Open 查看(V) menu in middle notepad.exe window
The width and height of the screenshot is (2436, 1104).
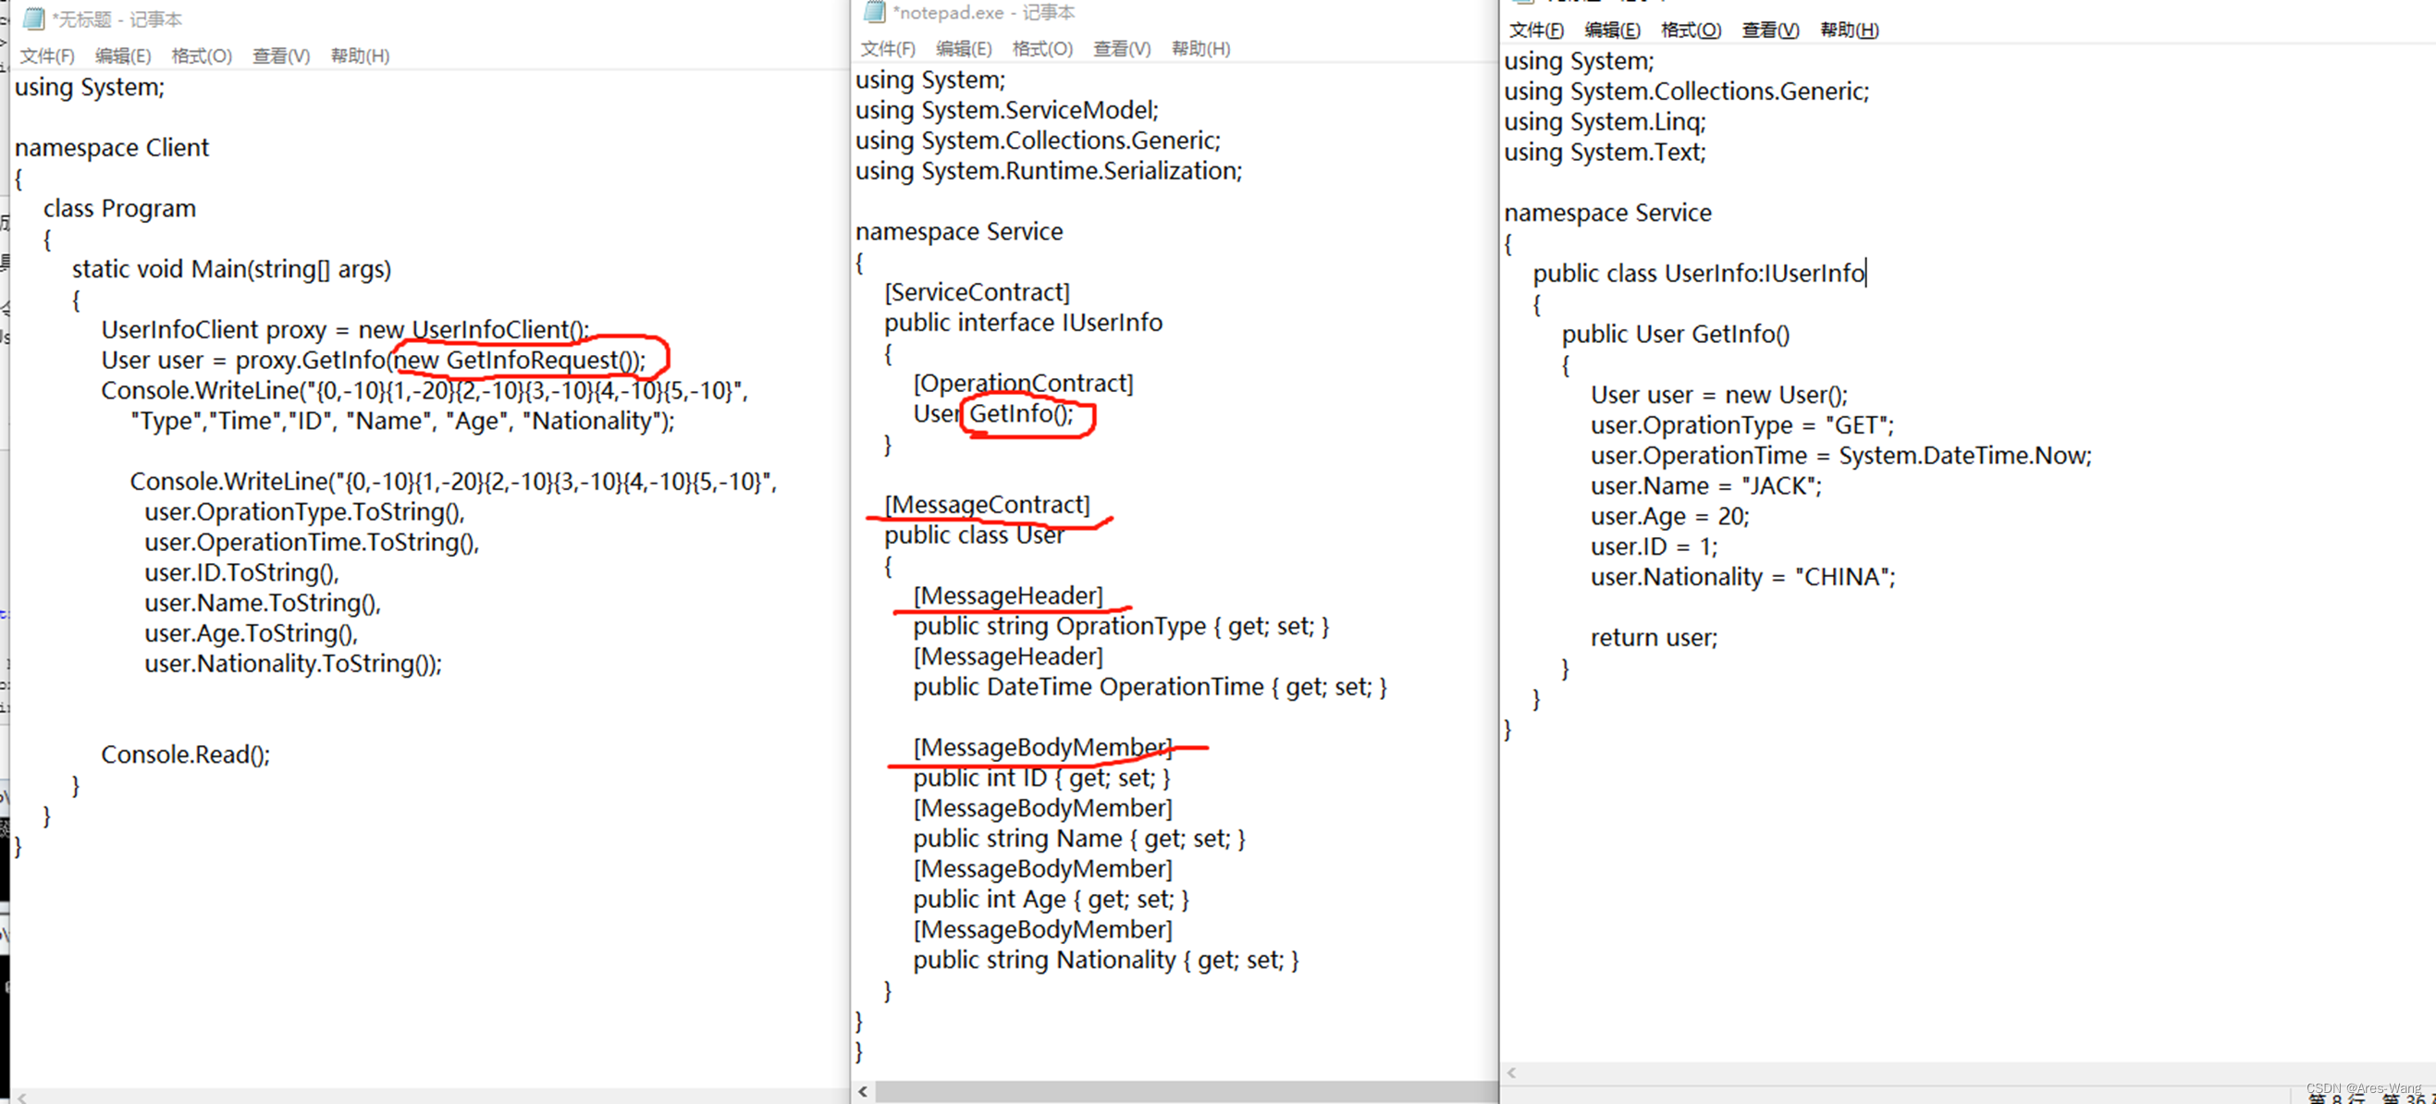[x=1122, y=48]
